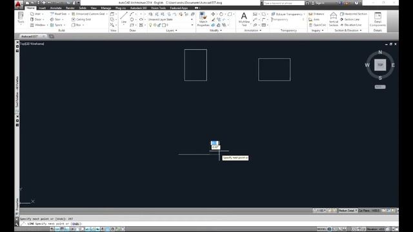Switch to the View ribbon tab
This screenshot has height=232, width=413.
point(94,8)
